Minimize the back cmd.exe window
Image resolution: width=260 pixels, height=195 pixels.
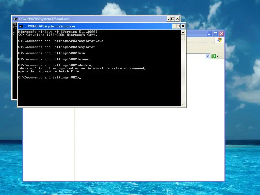[169, 19]
